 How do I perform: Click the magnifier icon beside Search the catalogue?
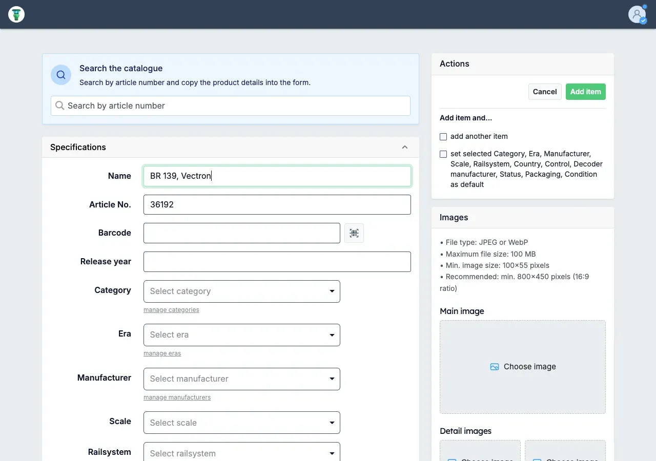61,75
